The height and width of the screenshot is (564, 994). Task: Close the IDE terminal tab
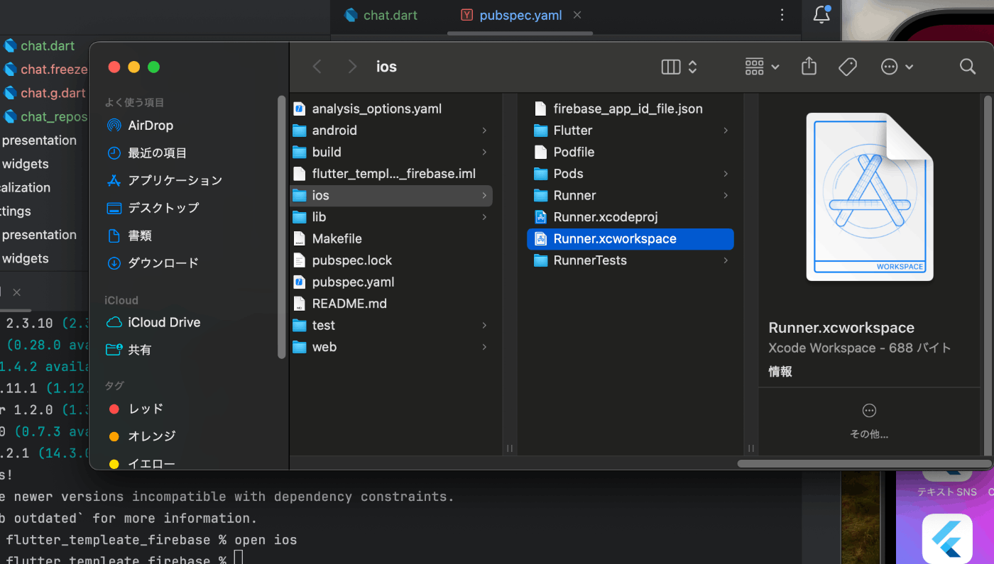16,292
